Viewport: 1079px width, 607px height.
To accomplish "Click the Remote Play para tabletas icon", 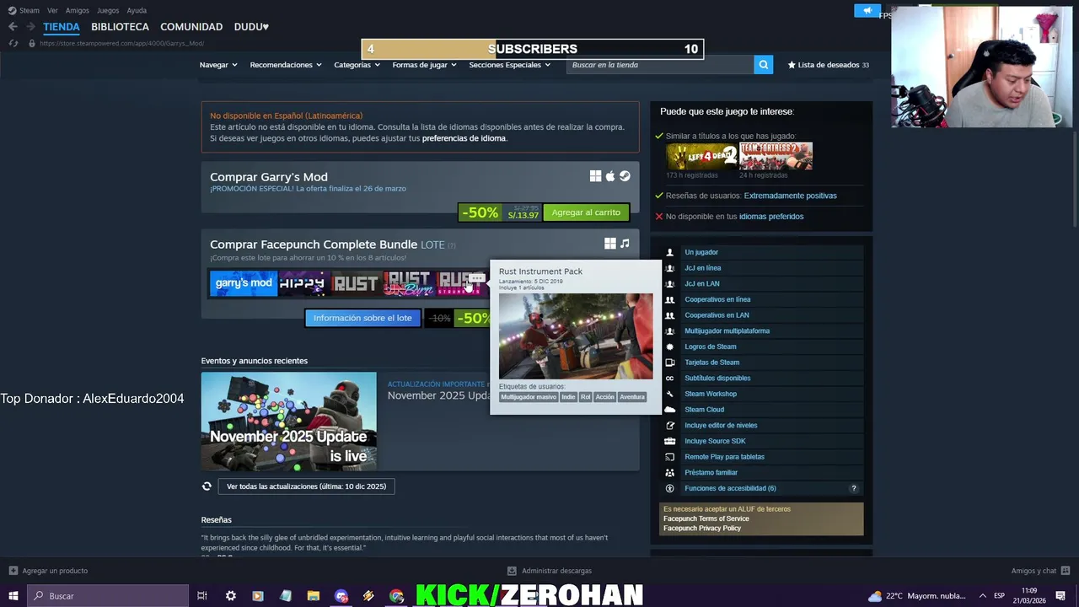I will tap(670, 457).
